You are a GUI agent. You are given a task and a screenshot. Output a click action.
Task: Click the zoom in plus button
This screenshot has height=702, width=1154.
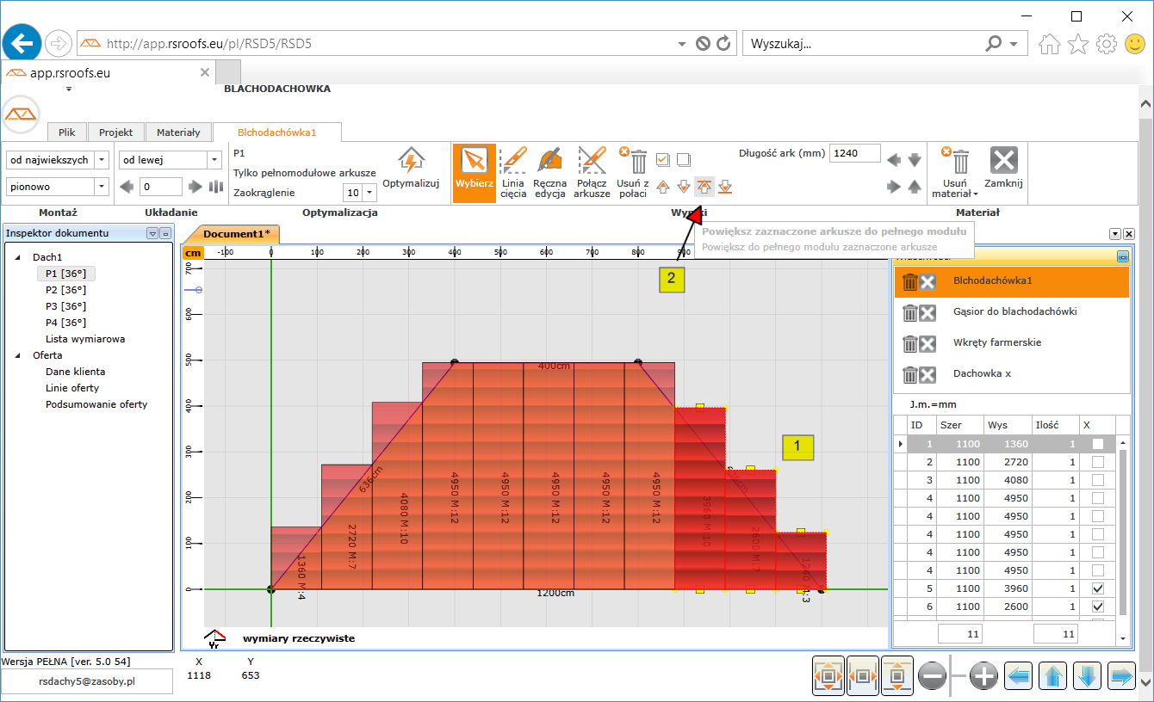point(983,677)
